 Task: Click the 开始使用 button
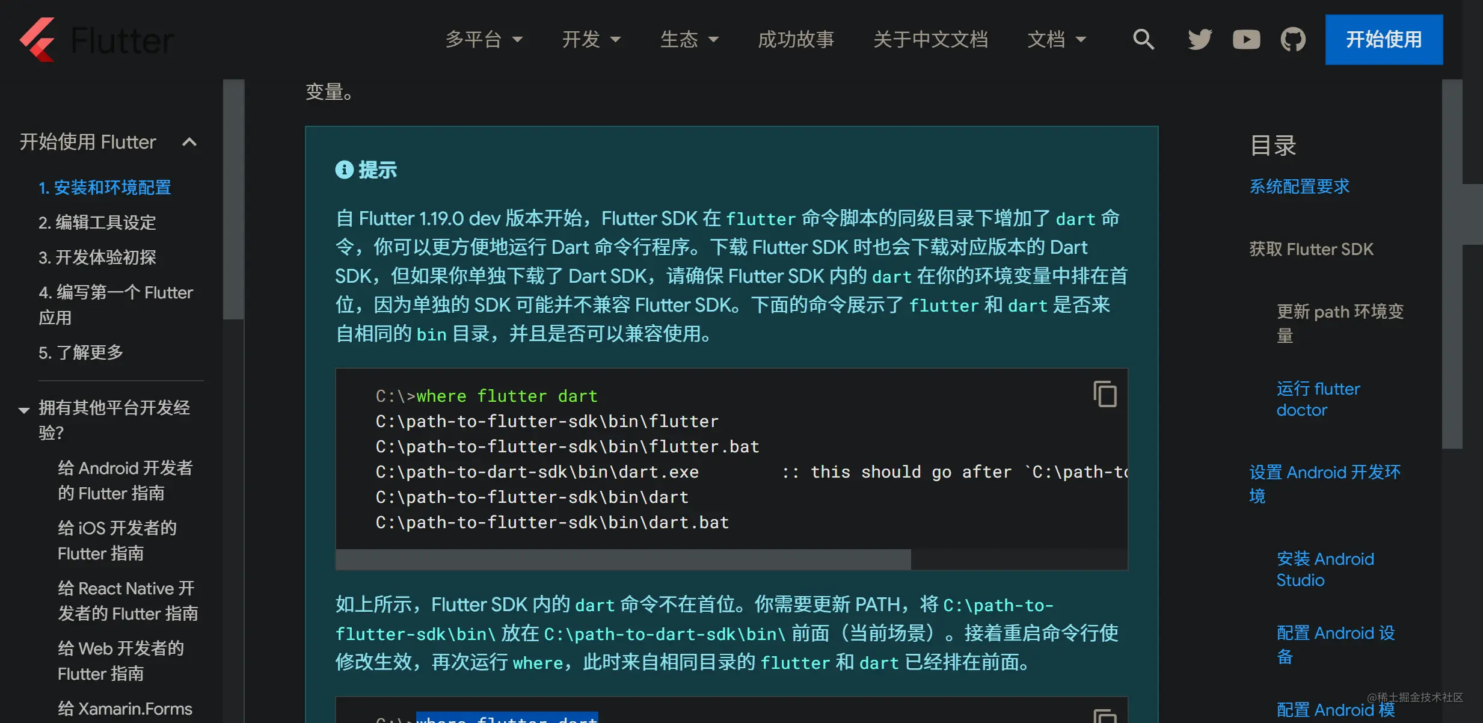coord(1383,39)
